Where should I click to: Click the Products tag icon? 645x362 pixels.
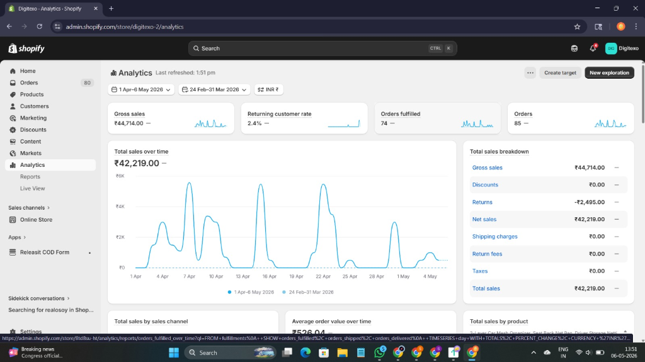(13, 94)
